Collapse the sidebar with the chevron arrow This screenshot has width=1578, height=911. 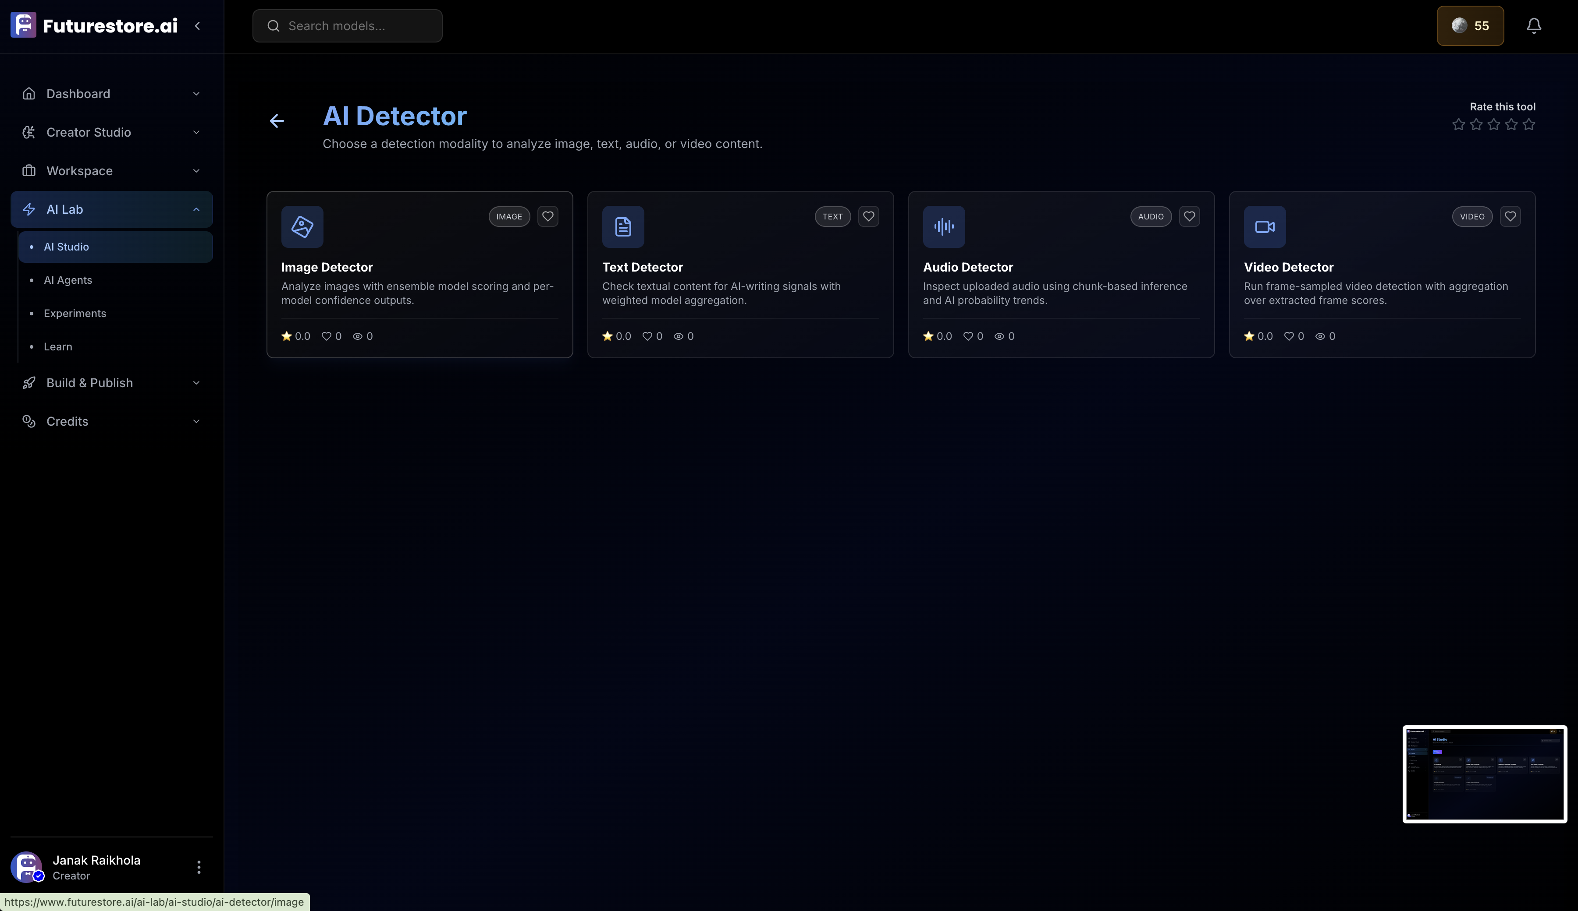pos(197,26)
